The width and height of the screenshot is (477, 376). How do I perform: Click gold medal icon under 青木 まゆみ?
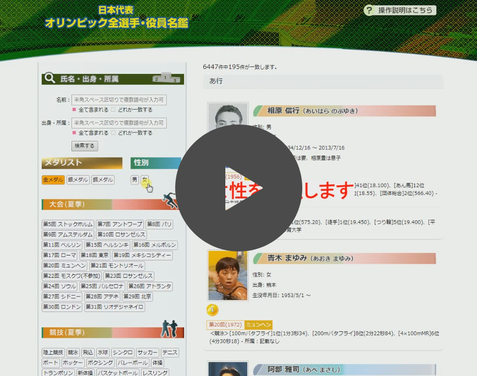pos(212,310)
